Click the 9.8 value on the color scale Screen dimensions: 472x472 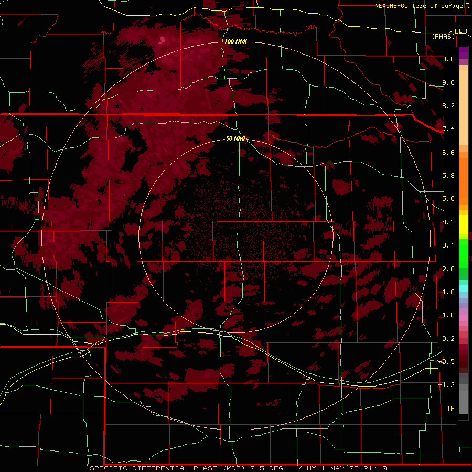pos(448,59)
